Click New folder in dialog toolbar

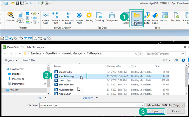pyautogui.click(x=29, y=60)
